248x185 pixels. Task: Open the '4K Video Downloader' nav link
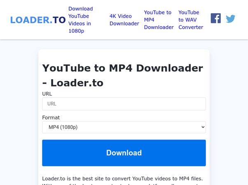click(124, 20)
